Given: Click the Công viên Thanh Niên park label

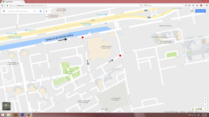Looking at the screenshot, I should click(x=69, y=73).
